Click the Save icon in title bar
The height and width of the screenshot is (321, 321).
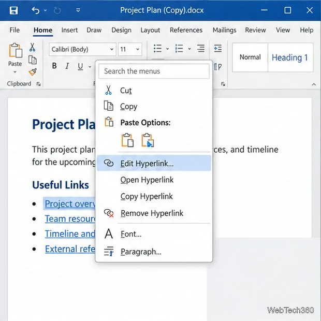pyautogui.click(x=13, y=10)
